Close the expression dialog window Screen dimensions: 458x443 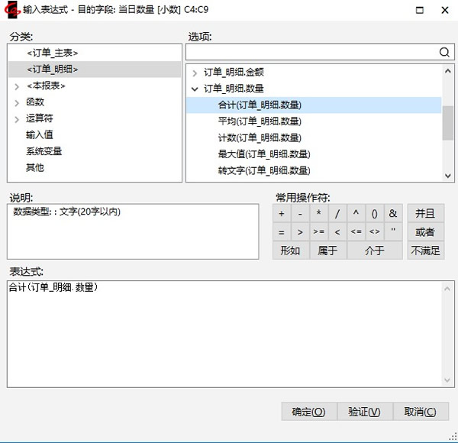445,10
